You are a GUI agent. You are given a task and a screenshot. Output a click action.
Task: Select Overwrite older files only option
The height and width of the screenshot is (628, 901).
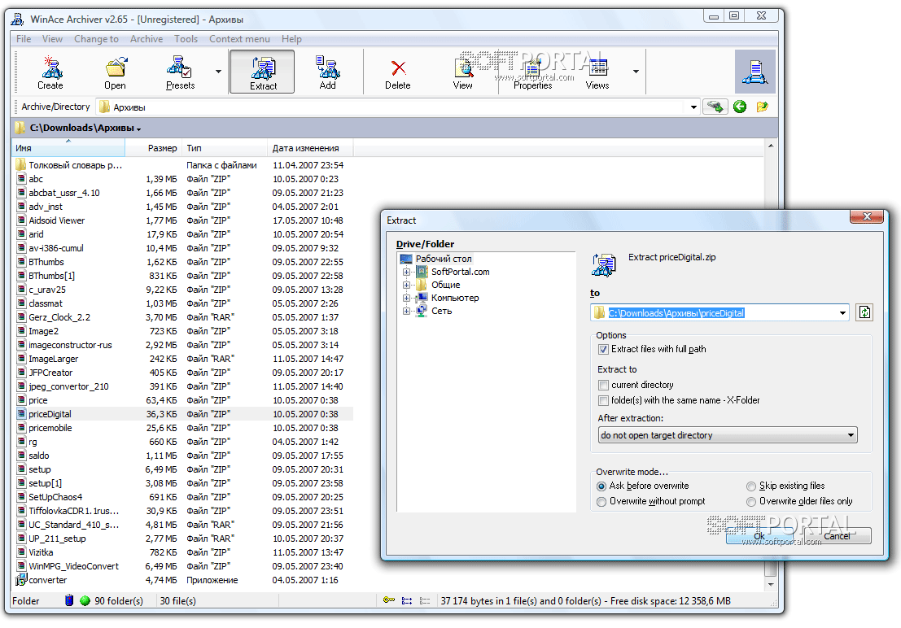[x=751, y=502]
